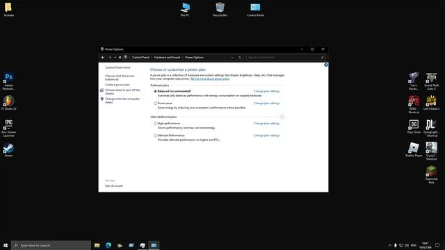
Task: Open Choose what the power buttons do
Action: 120,78
